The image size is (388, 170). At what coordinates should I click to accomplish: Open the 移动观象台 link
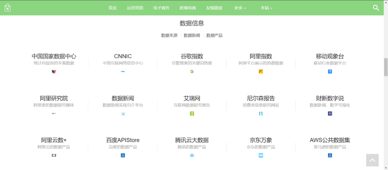tap(330, 56)
